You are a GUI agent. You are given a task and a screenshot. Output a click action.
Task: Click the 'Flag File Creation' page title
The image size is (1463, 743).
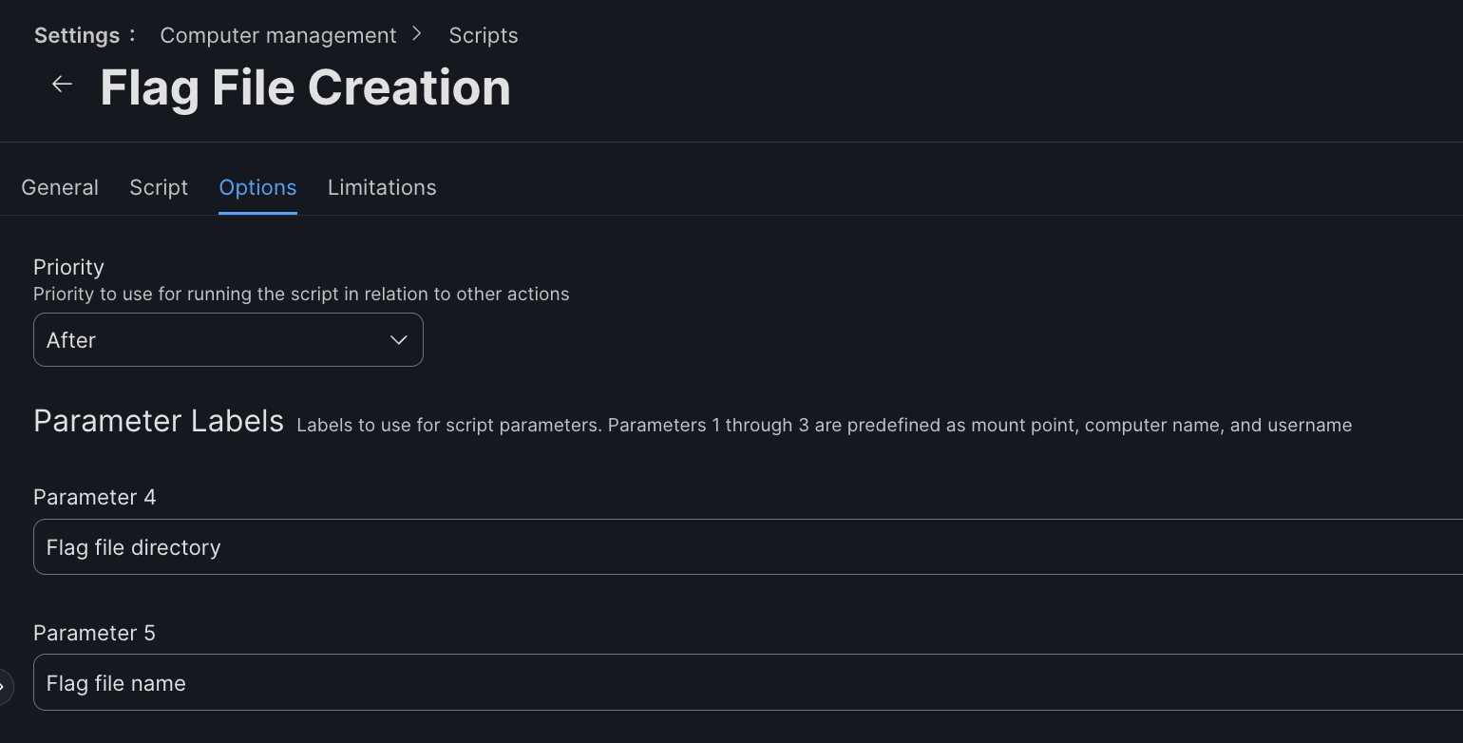[x=305, y=87]
